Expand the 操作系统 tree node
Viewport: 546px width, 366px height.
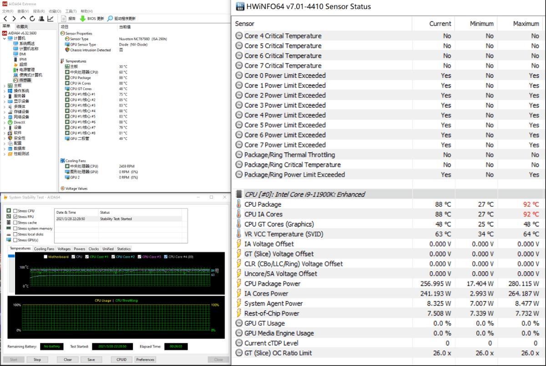click(x=4, y=91)
